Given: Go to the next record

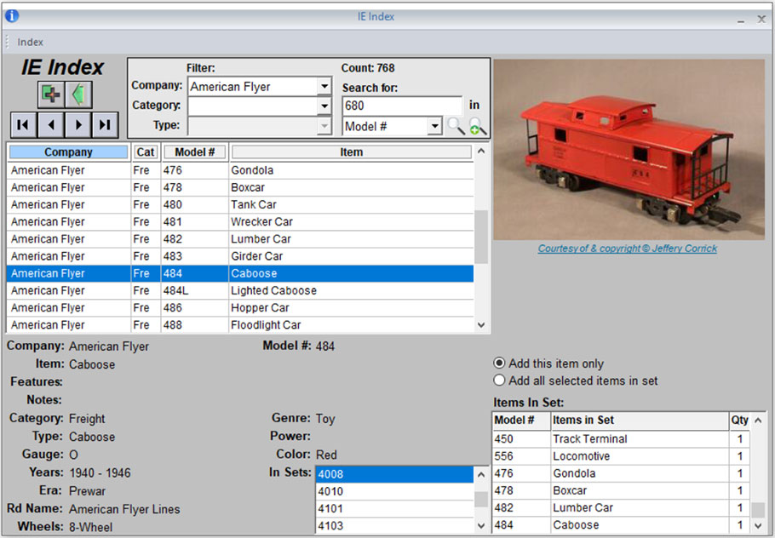Looking at the screenshot, I should (x=78, y=124).
